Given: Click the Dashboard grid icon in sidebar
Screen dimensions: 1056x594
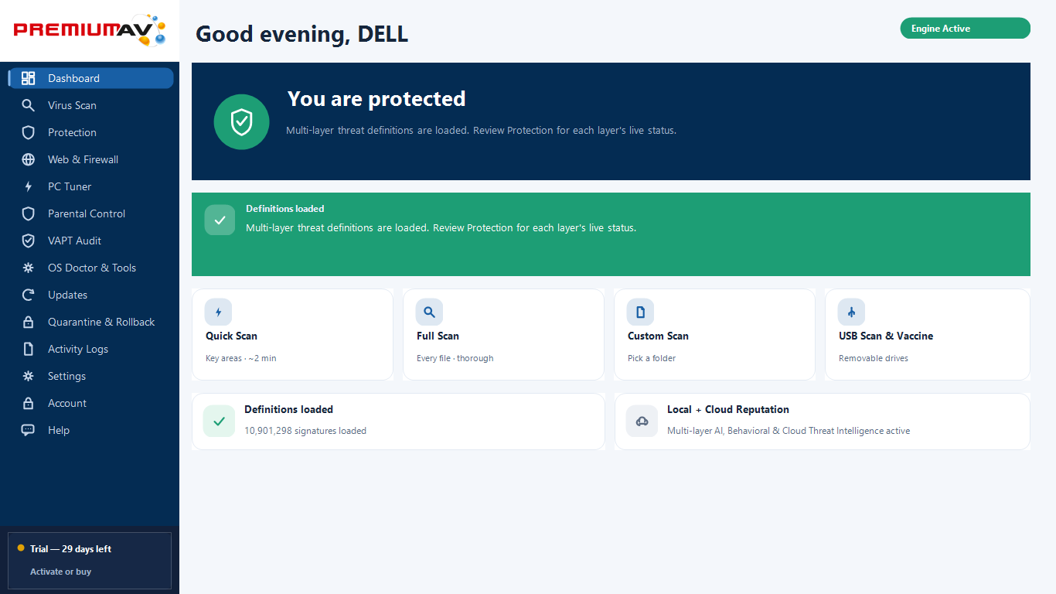Looking at the screenshot, I should point(29,78).
